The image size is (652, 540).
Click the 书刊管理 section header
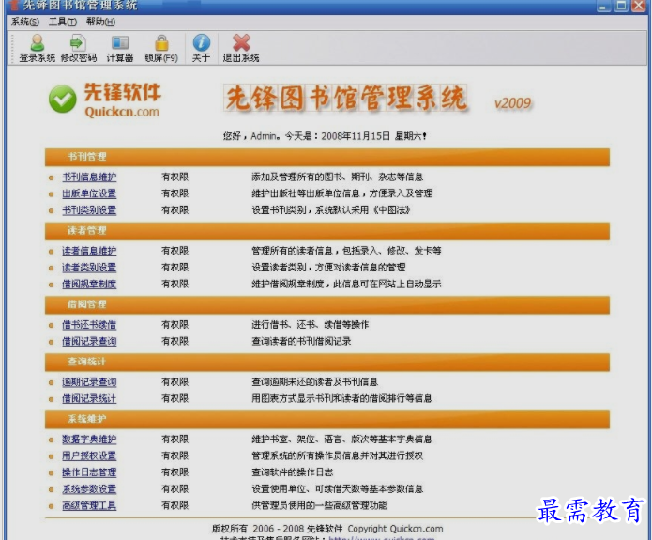click(327, 157)
